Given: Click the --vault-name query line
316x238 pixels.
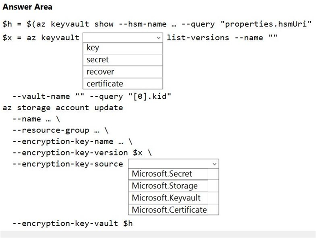Looking at the screenshot, I should click(x=92, y=96).
